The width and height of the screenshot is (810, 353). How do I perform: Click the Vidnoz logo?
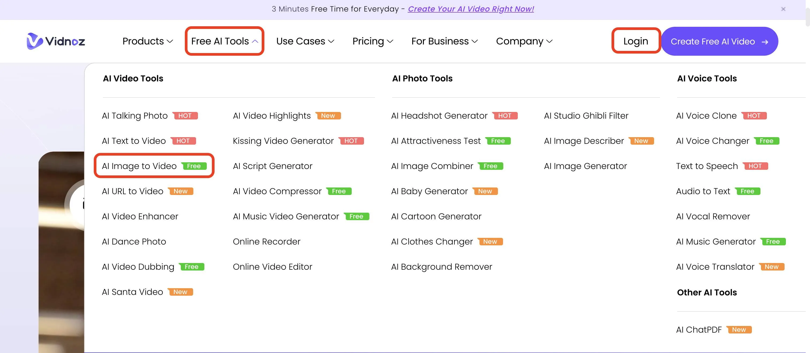click(x=56, y=41)
